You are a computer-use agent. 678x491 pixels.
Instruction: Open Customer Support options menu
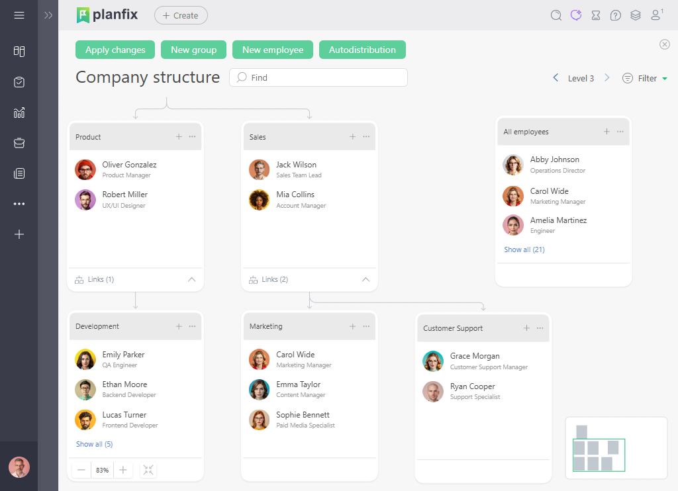(x=540, y=328)
